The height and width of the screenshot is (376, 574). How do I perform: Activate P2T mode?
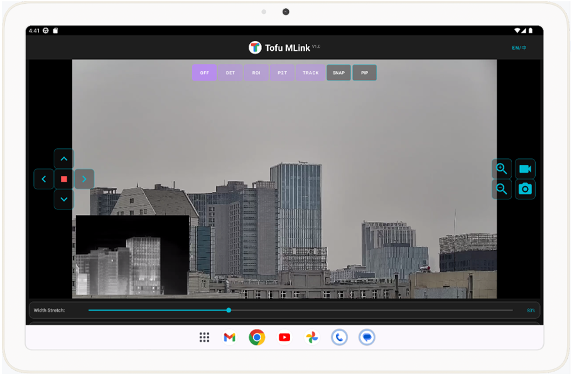[282, 73]
